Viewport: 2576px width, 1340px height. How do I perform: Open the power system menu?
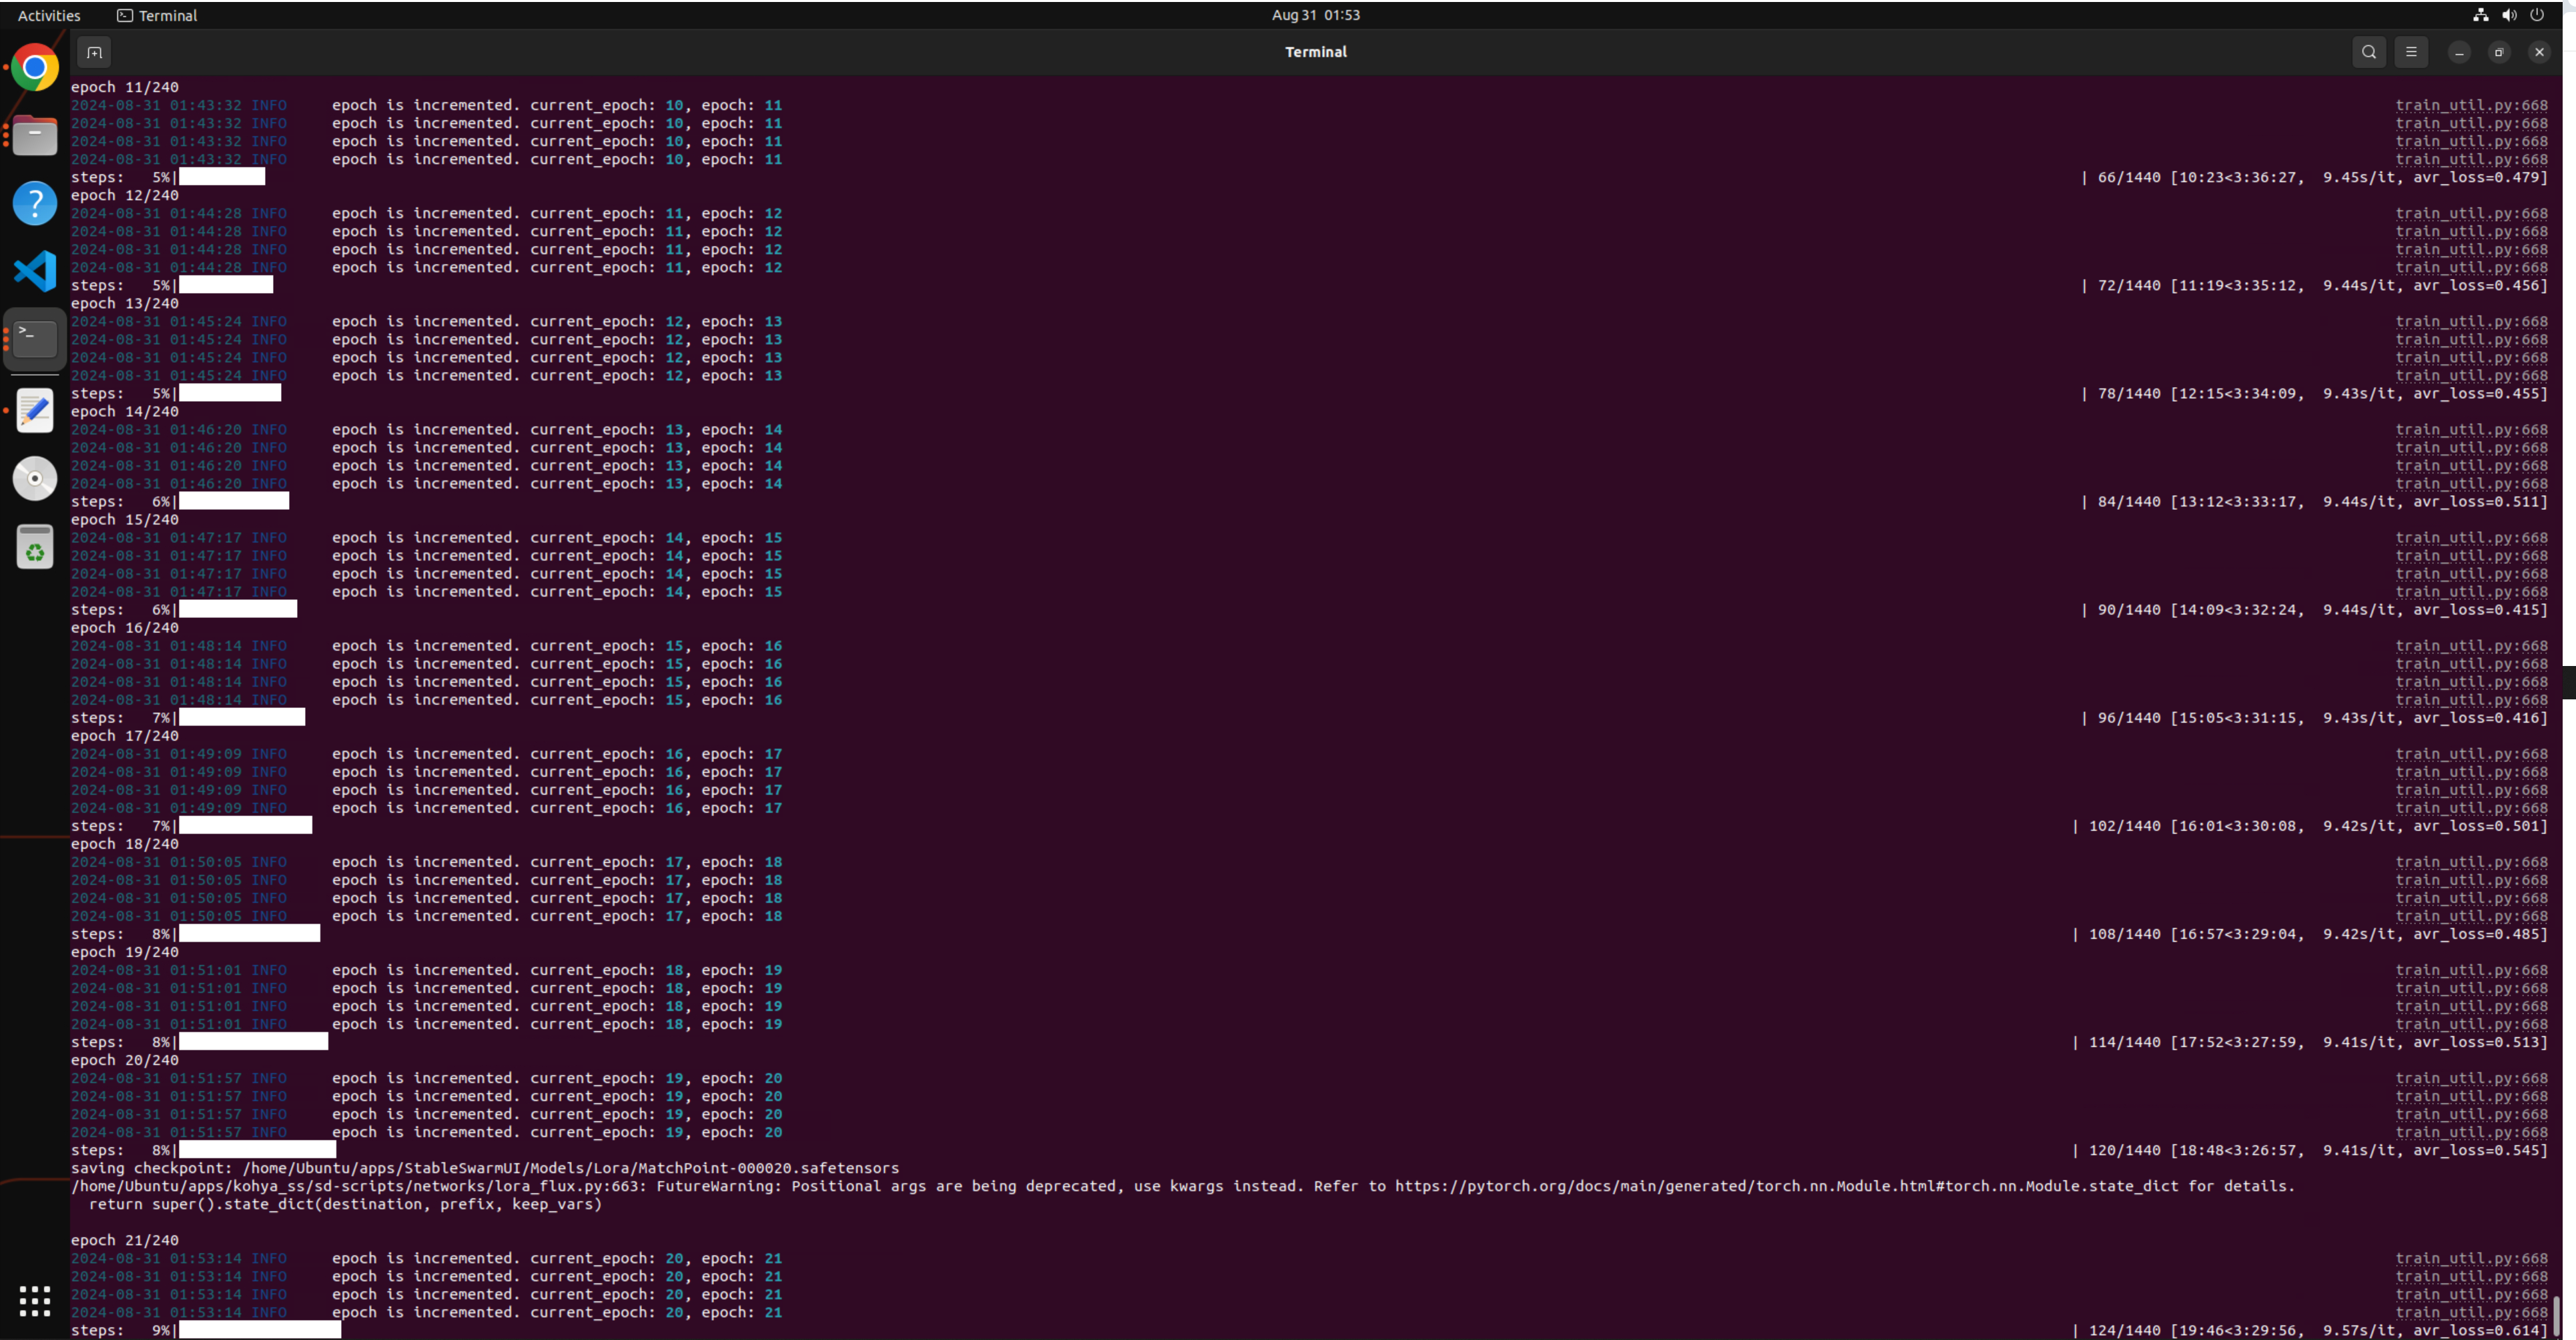coord(2537,15)
